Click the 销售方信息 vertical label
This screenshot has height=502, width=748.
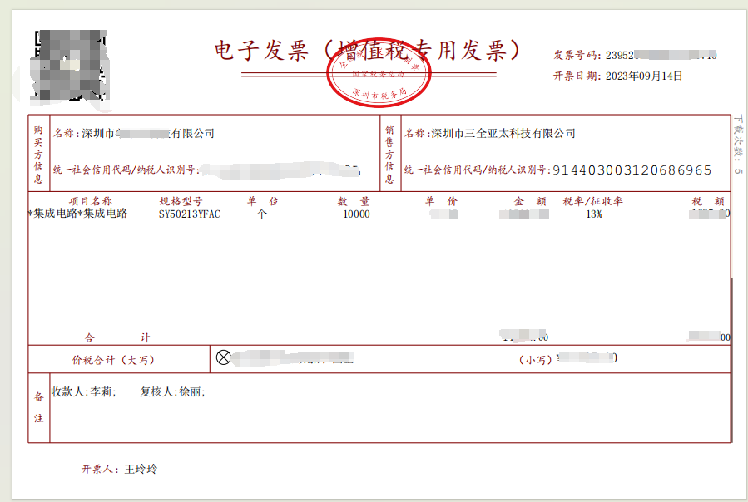point(389,154)
